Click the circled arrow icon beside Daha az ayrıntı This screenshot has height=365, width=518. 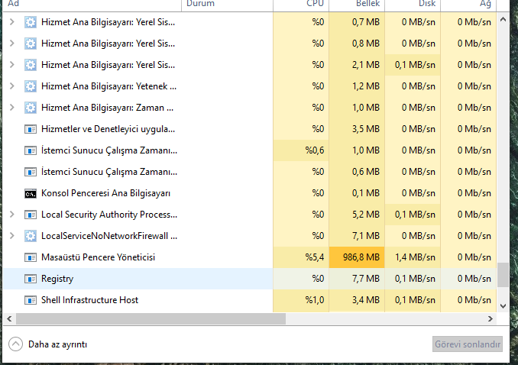(x=15, y=344)
